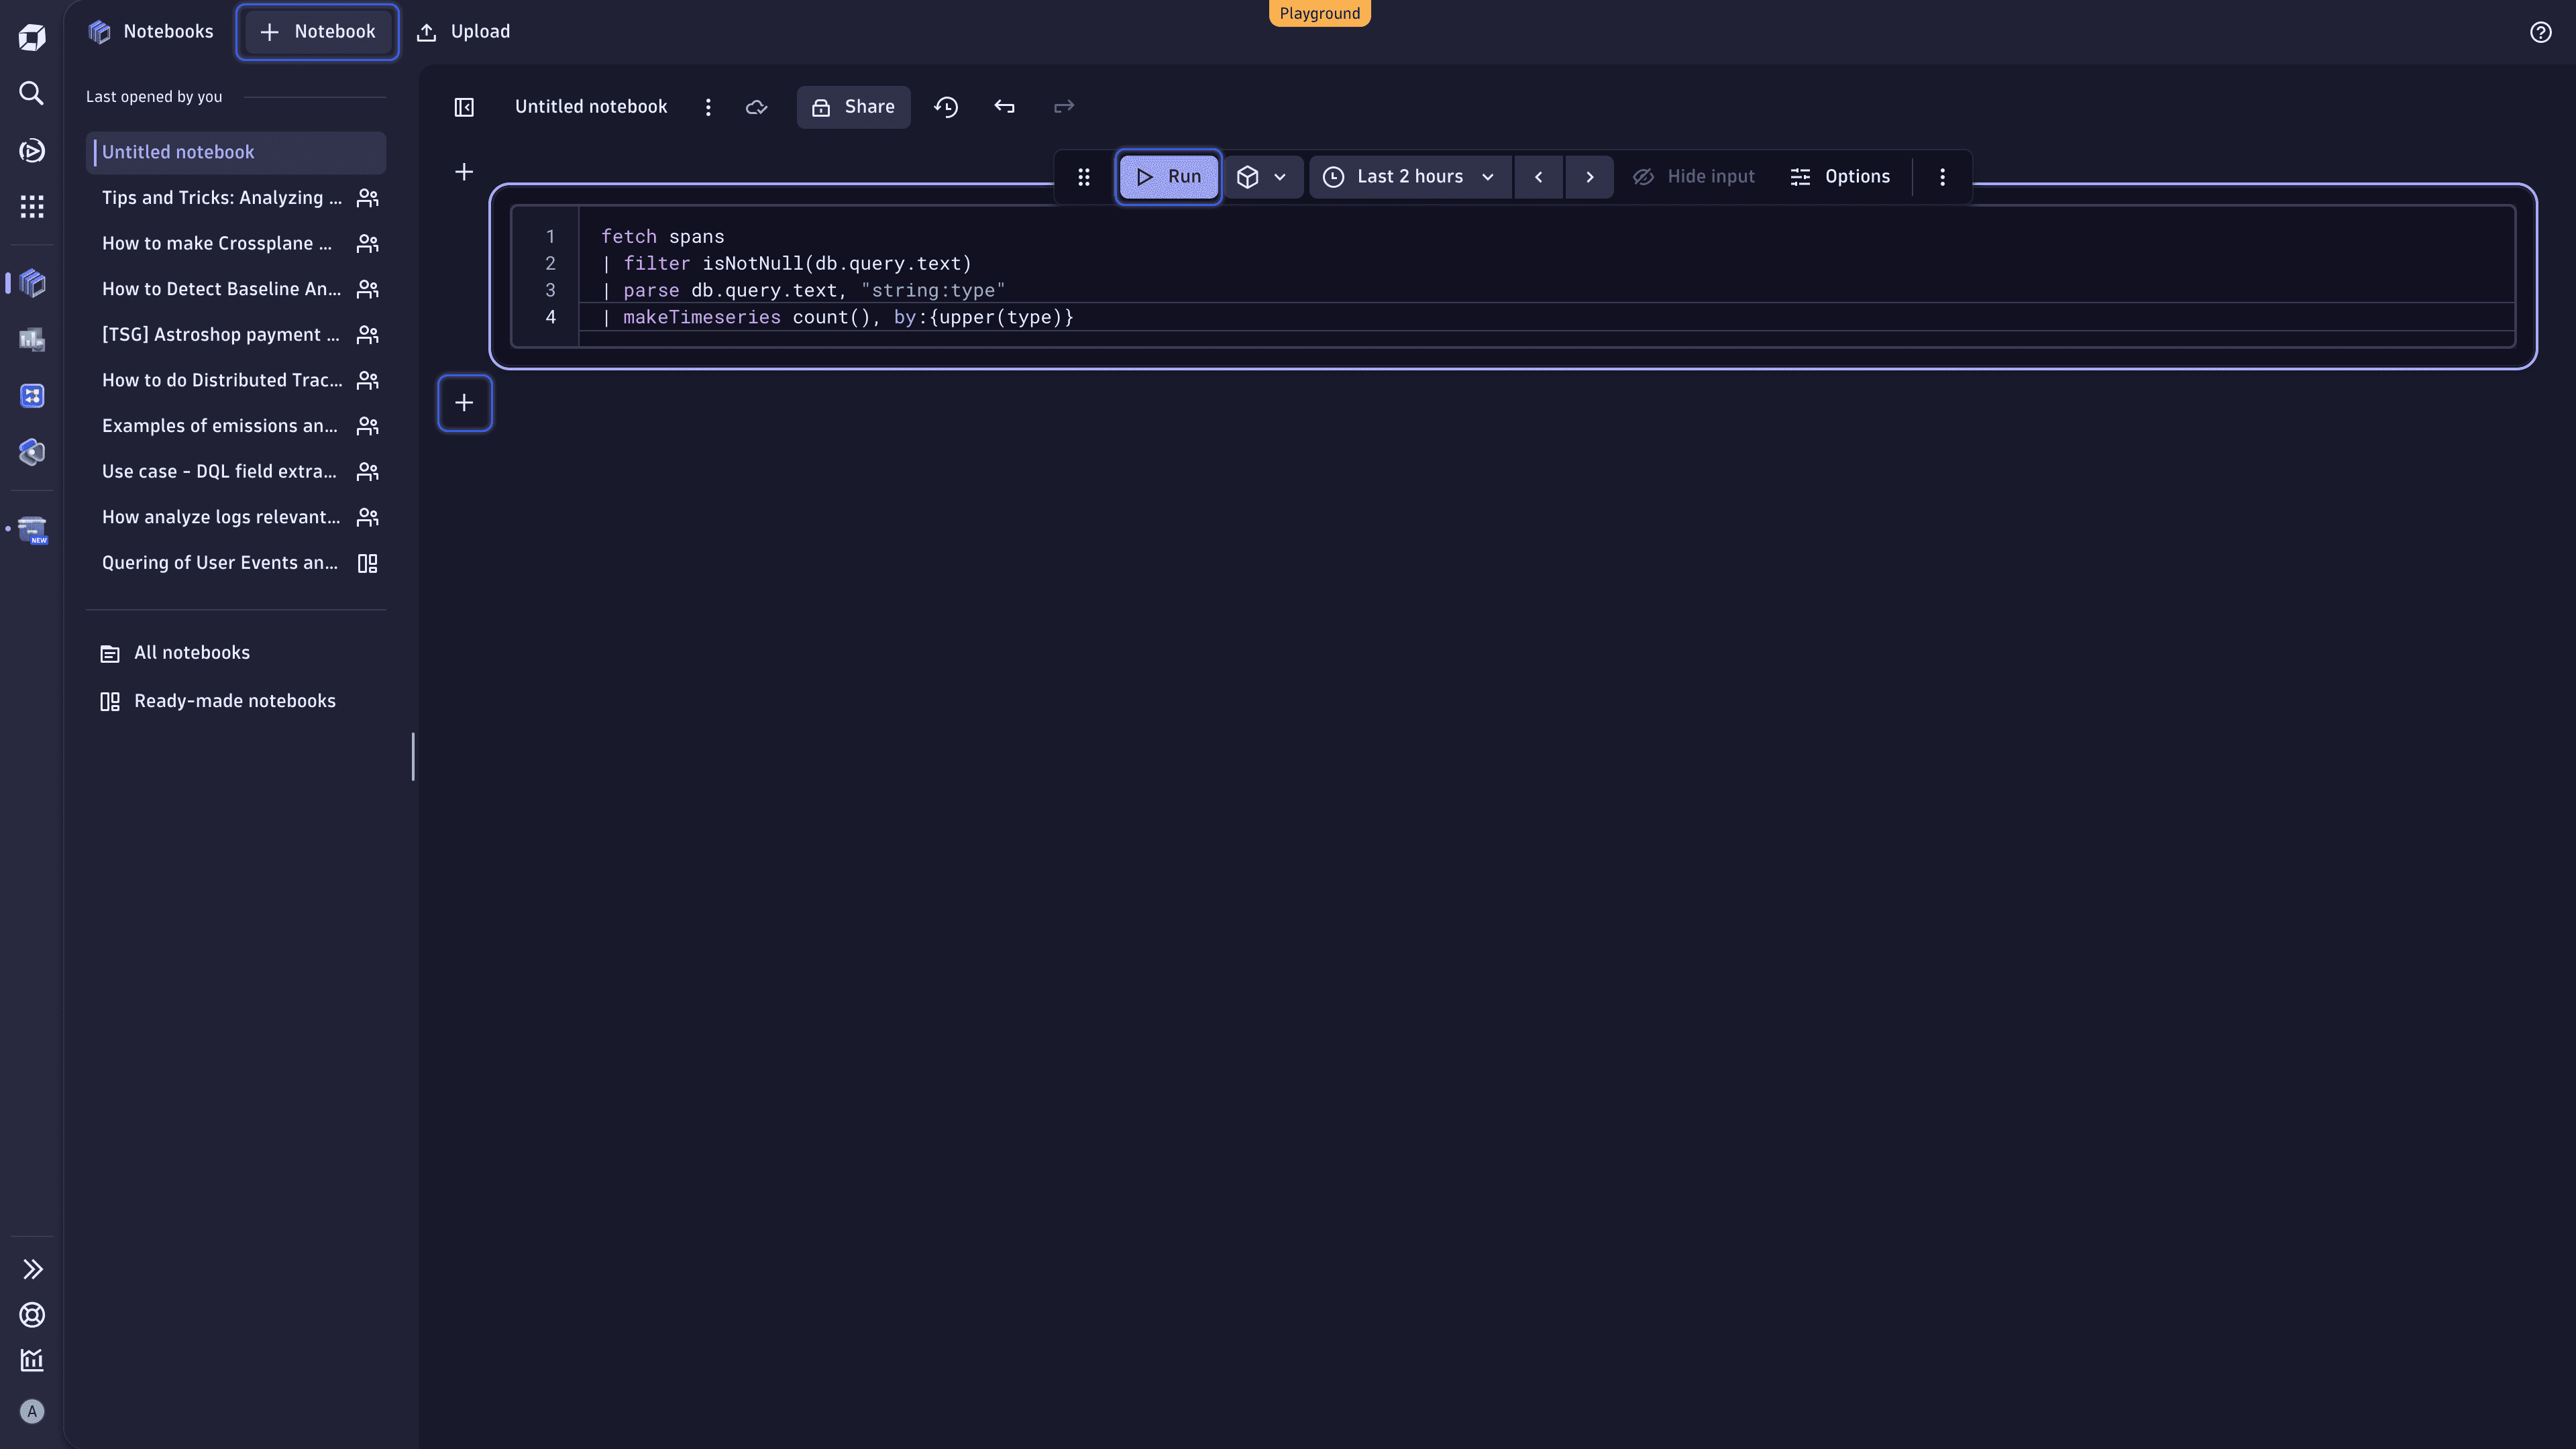Click the Share button to share the notebook
Screen dimensions: 2576x1449
pos(853,106)
